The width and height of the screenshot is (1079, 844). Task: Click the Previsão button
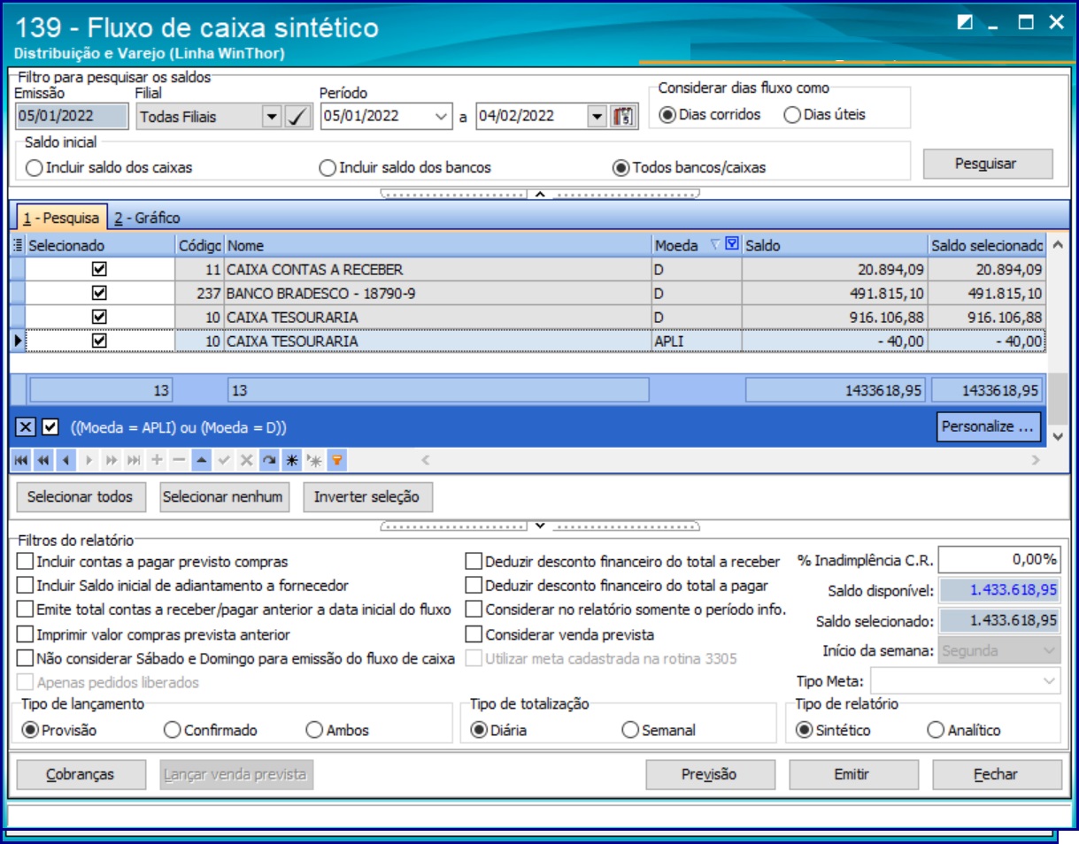(x=710, y=774)
